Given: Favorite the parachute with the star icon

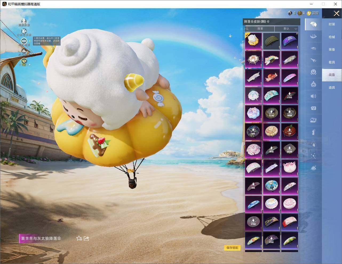Looking at the screenshot, I should 79,238.
